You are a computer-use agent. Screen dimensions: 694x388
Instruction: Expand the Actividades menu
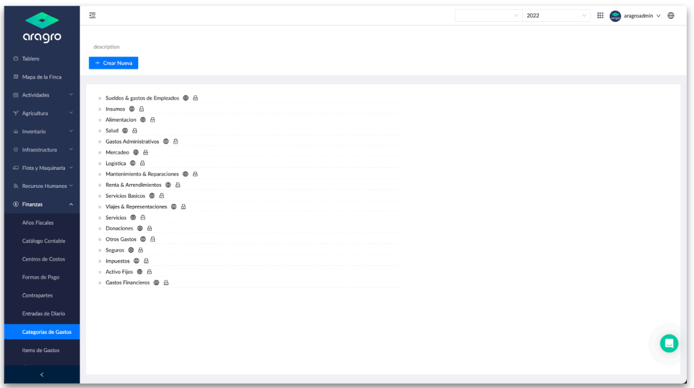[x=42, y=95]
